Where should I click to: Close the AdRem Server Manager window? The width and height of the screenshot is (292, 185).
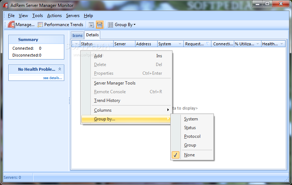pyautogui.click(x=281, y=4)
